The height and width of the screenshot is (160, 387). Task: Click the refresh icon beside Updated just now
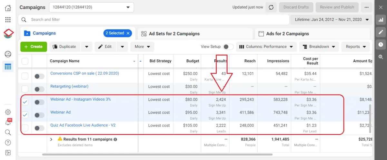point(271,7)
